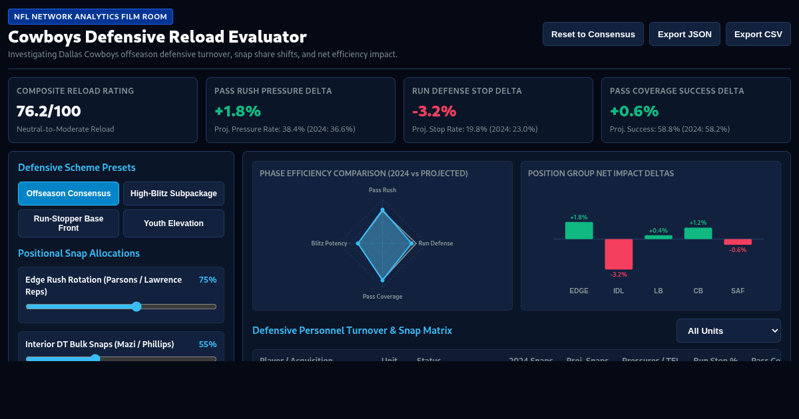Click the SAF red bar in chart

(x=738, y=242)
